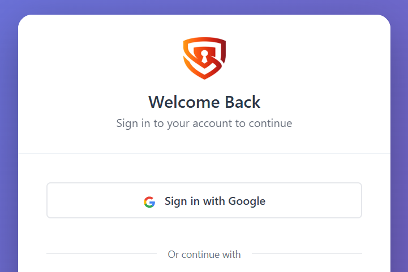Click empty space right of the Google button text

(x=314, y=200)
